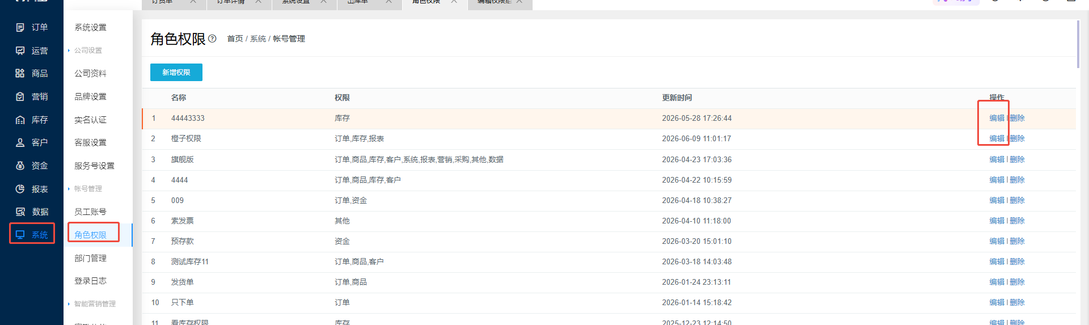Delete the 橙子权限 role
1089x325 pixels.
(1017, 138)
